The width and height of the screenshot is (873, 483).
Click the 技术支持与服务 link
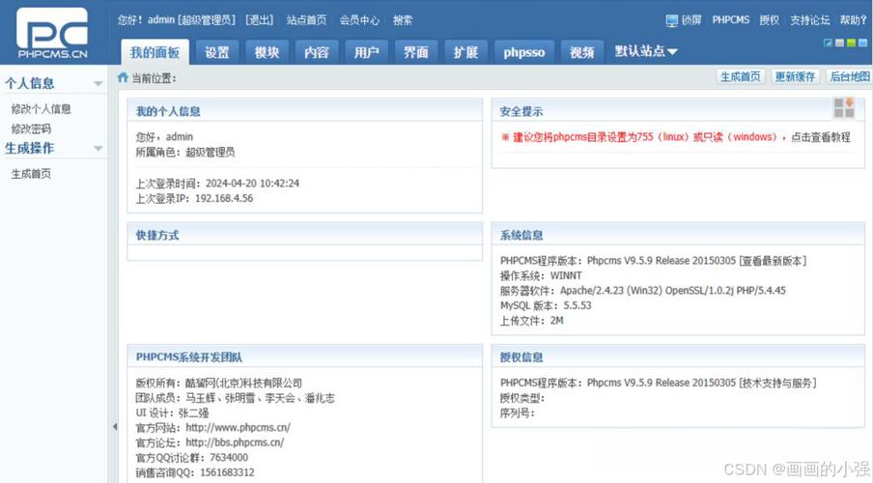tap(777, 383)
